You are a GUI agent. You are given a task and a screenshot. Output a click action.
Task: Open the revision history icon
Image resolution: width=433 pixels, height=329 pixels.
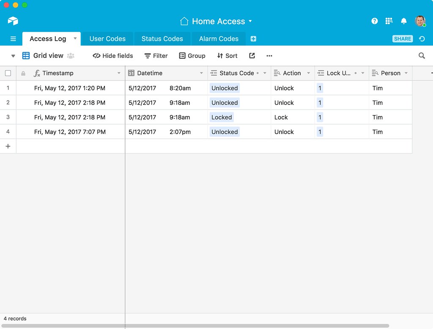[422, 38]
